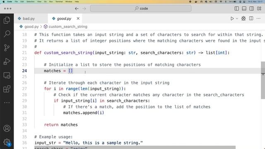Viewport: 265px width, 149px height.
Task: Click line number 21 in the gutter
Action: click(24, 53)
